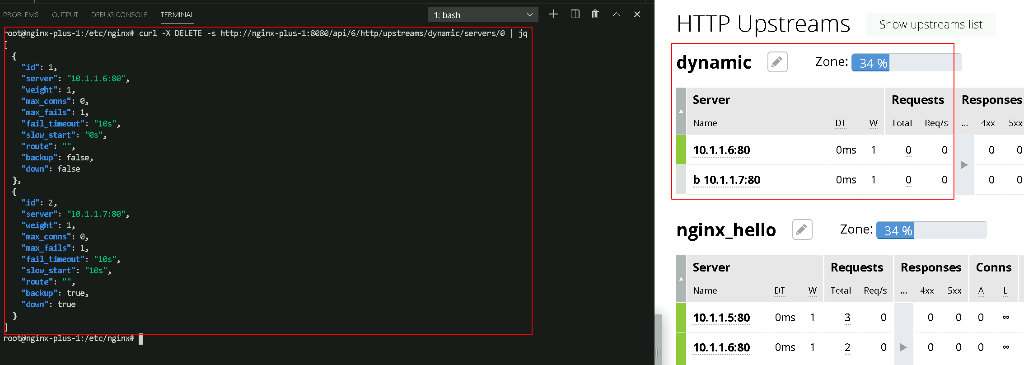Click the dashboard vertical scrollbar handle
Image resolution: width=1024 pixels, height=365 pixels.
pos(658,340)
